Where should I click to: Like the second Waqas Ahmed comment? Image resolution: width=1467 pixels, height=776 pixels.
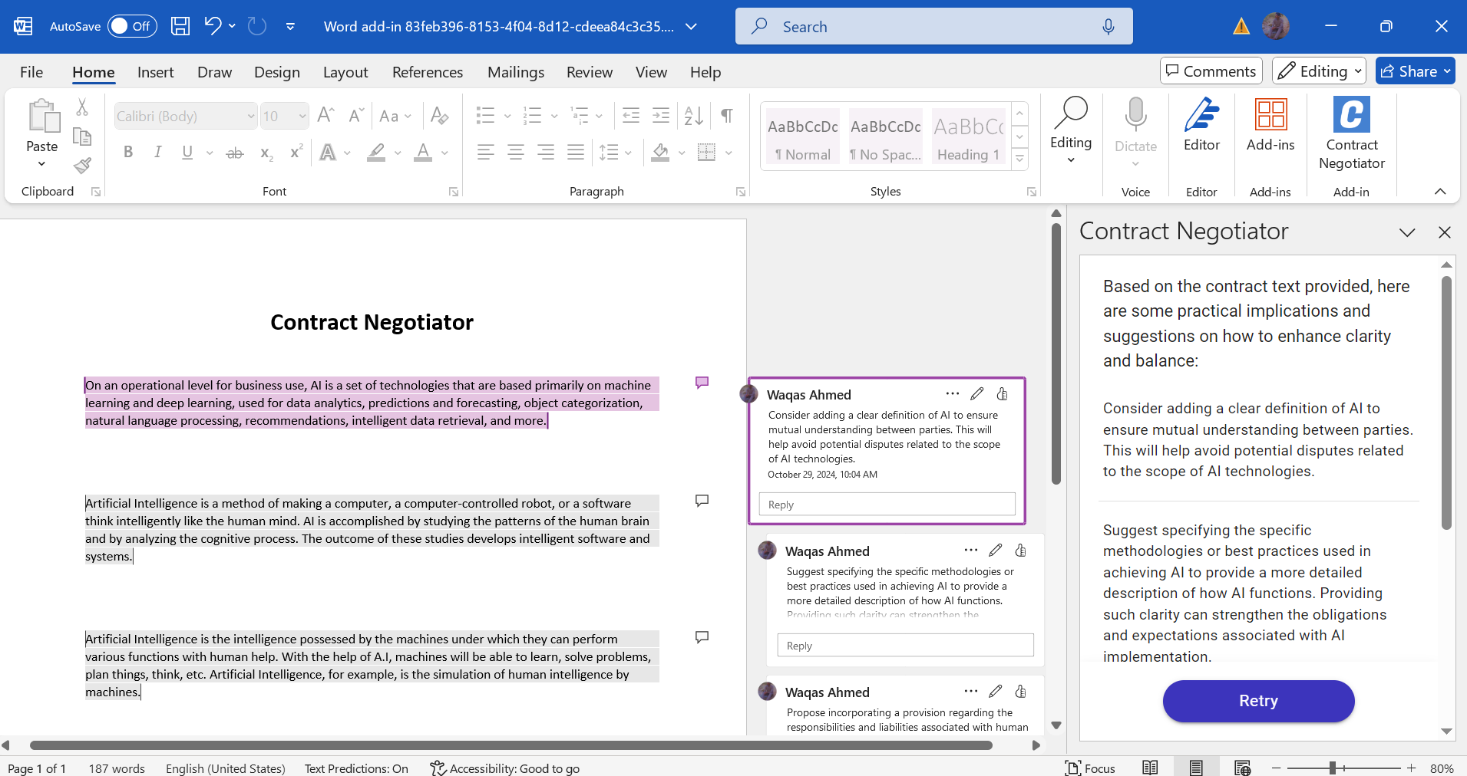pos(1021,551)
